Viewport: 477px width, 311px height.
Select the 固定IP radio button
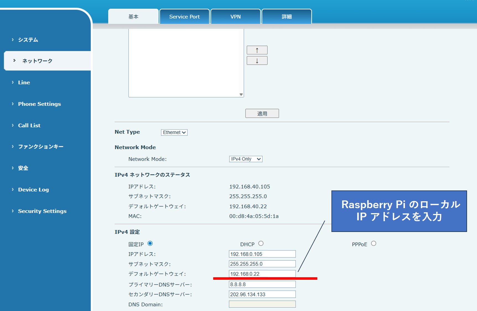pyautogui.click(x=150, y=244)
